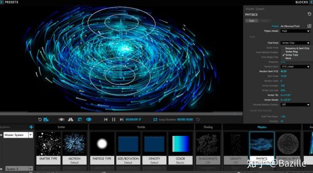Viewport: 313px width, 173px height.
Task: Open the System 2 dropdown arrow
Action: 31,168
